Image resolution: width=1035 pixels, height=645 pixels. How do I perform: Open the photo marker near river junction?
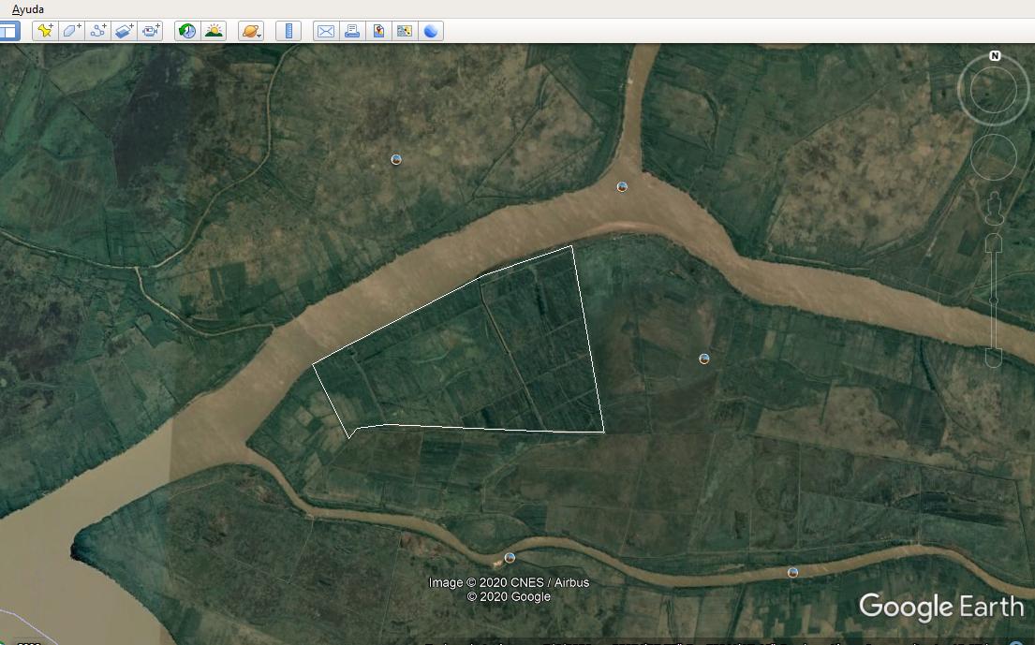coord(622,186)
